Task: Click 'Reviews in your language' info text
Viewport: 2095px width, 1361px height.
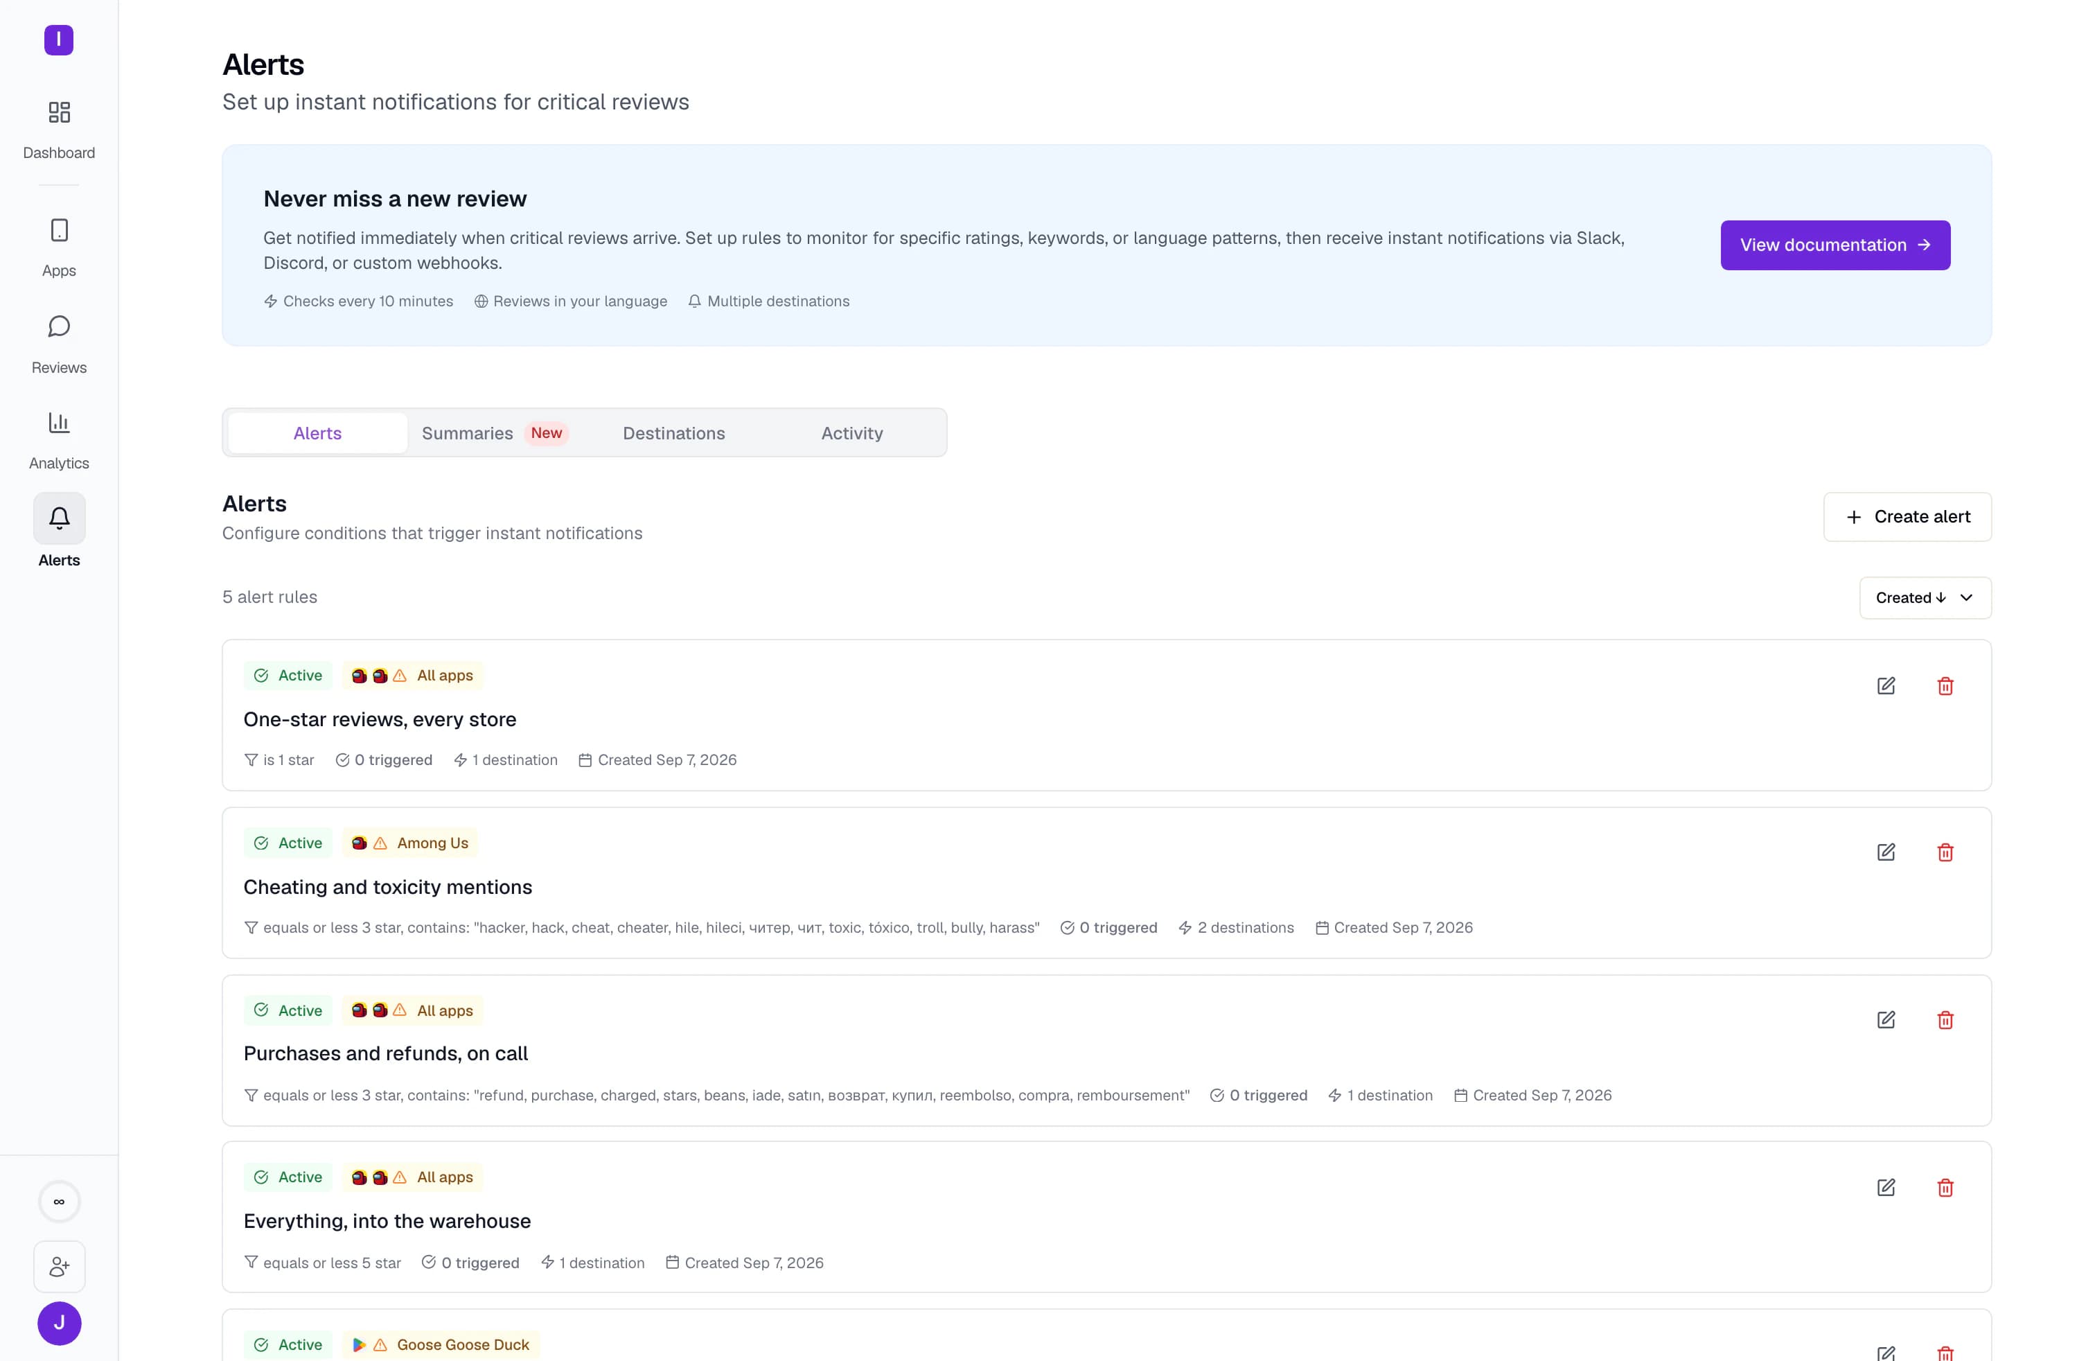Action: coord(570,301)
